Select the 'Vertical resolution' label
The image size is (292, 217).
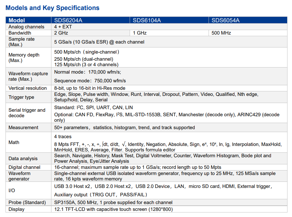(x=27, y=88)
